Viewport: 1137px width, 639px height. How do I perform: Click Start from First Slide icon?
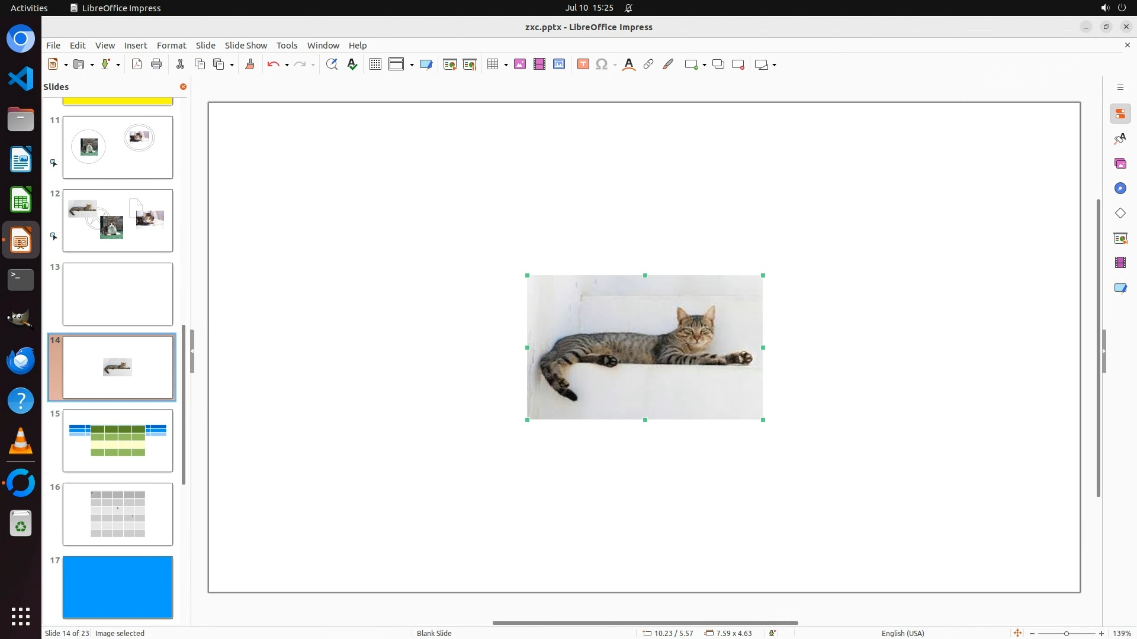point(450,64)
